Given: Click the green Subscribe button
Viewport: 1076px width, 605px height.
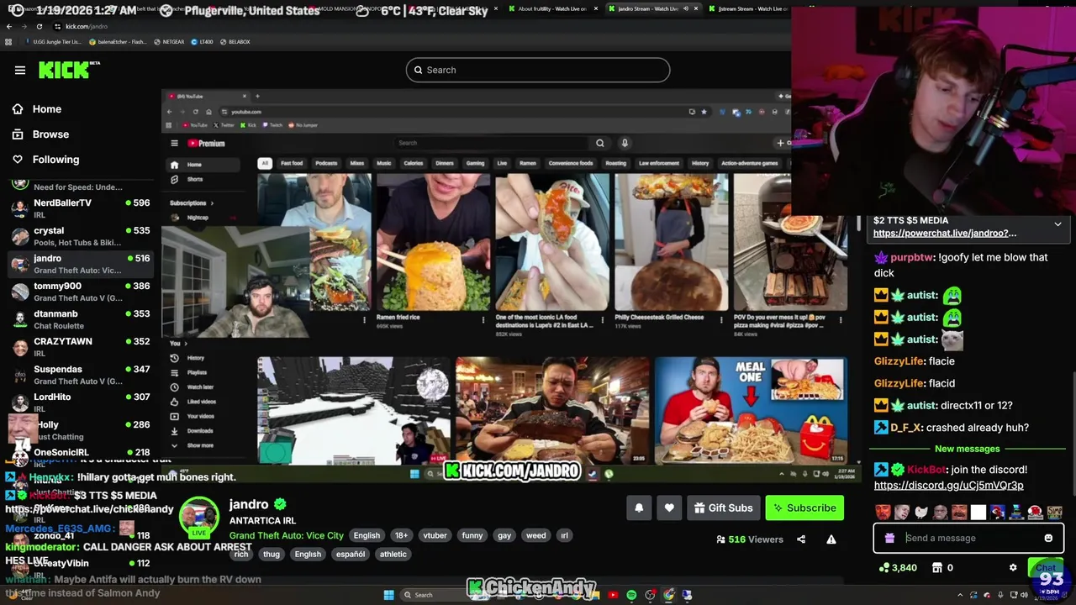Looking at the screenshot, I should [x=804, y=508].
